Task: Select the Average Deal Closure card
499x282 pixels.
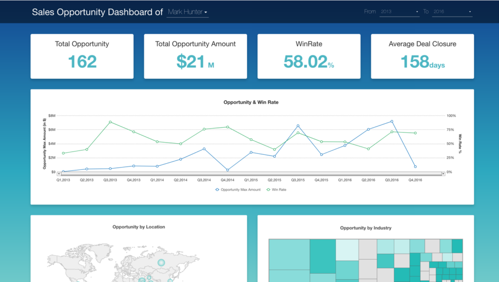Action: (422, 56)
